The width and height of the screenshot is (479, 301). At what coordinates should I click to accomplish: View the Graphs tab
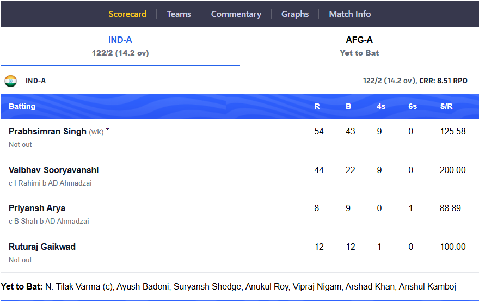click(x=295, y=14)
